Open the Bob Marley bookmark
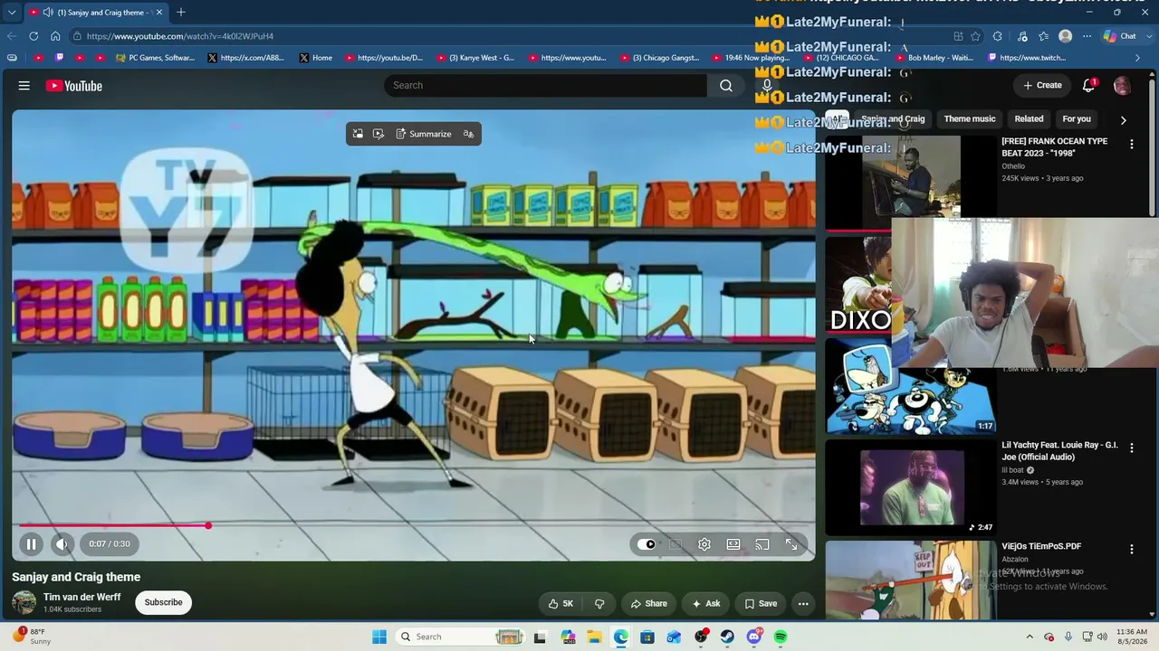Viewport: 1159px width, 651px height. click(x=934, y=58)
